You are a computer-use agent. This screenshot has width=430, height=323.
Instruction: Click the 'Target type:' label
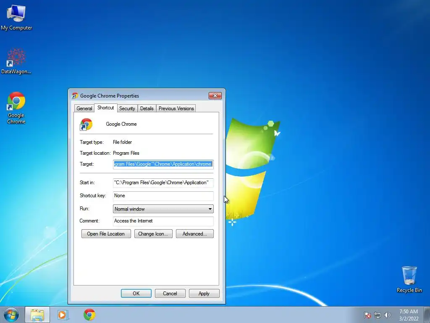click(92, 142)
